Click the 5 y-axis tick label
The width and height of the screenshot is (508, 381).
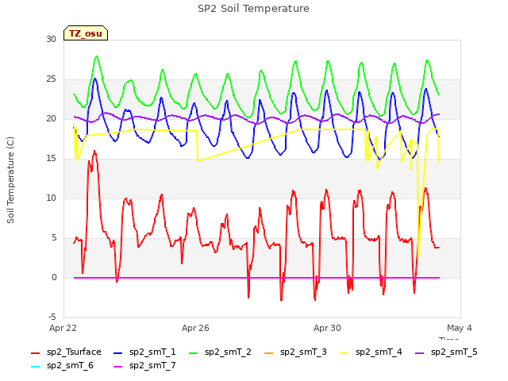54,238
